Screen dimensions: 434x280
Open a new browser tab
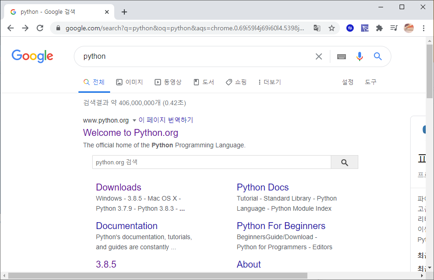click(x=124, y=12)
